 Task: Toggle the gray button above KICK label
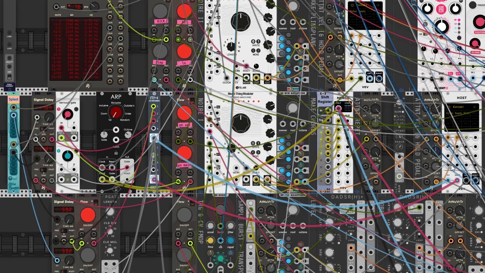[160, 10]
